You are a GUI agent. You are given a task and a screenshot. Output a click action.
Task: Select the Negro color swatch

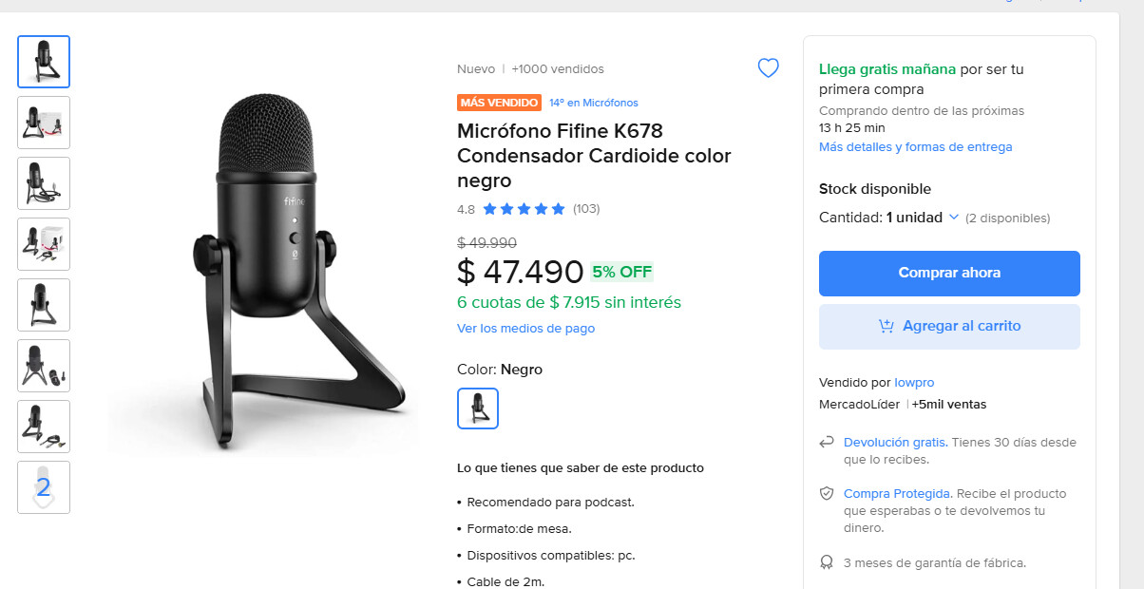(478, 408)
